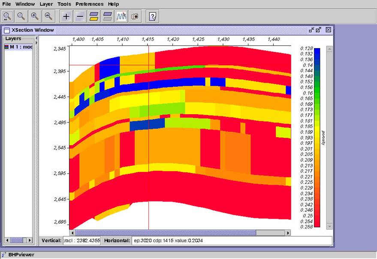Click the Vertical readout field
This screenshot has width=377, height=259.
pos(82,241)
